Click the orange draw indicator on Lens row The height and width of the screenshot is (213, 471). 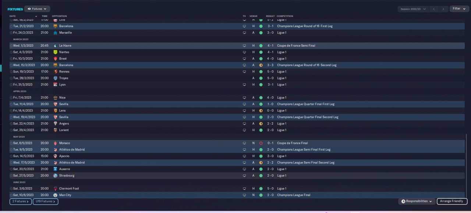tap(261, 111)
